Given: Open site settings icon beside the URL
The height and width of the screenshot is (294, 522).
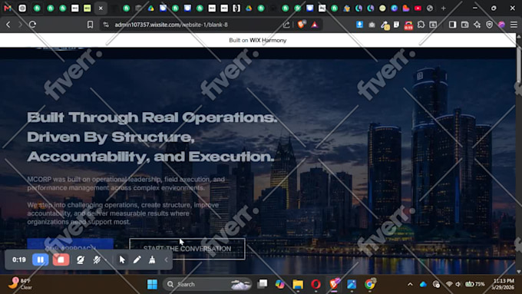Looking at the screenshot, I should coord(106,25).
